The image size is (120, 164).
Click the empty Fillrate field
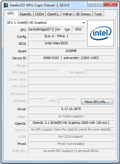point(71,66)
